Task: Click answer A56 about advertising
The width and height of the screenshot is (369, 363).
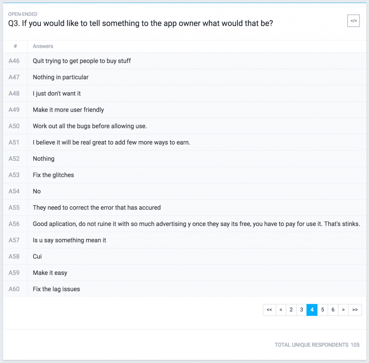Action: click(196, 224)
